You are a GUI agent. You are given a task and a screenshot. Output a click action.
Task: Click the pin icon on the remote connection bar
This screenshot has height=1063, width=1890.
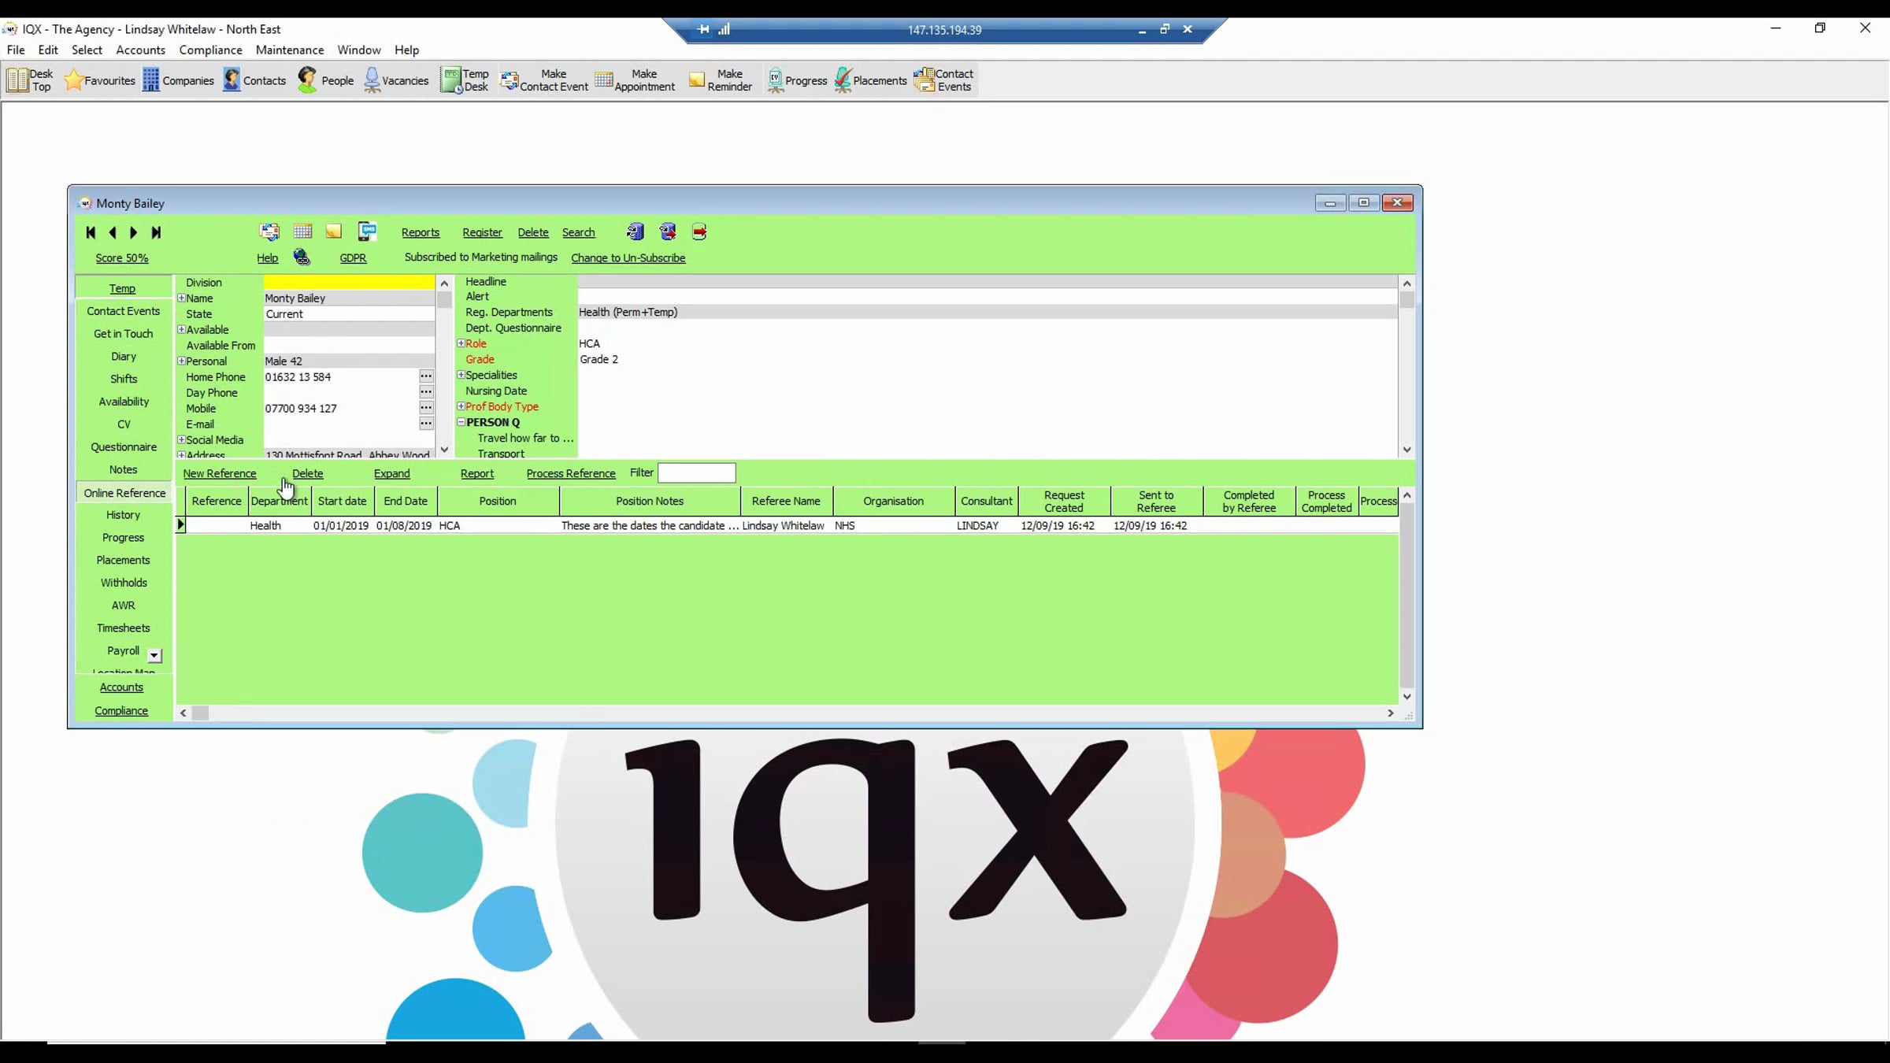pyautogui.click(x=703, y=30)
